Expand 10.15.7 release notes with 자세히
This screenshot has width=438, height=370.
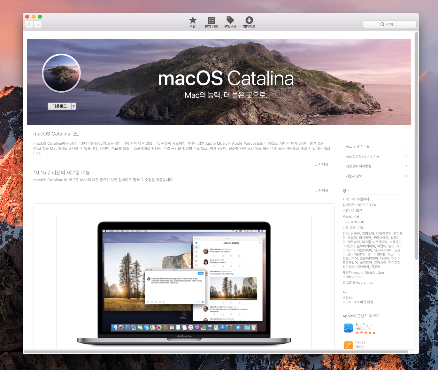(x=321, y=191)
